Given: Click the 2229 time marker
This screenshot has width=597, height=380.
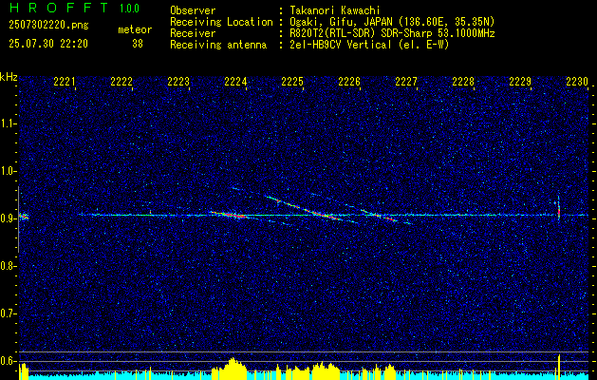Looking at the screenshot, I should point(520,82).
